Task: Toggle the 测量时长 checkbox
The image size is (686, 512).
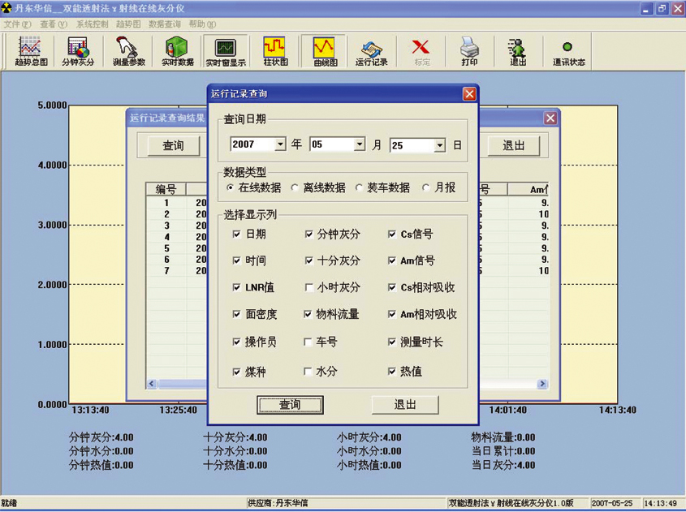Action: (392, 342)
